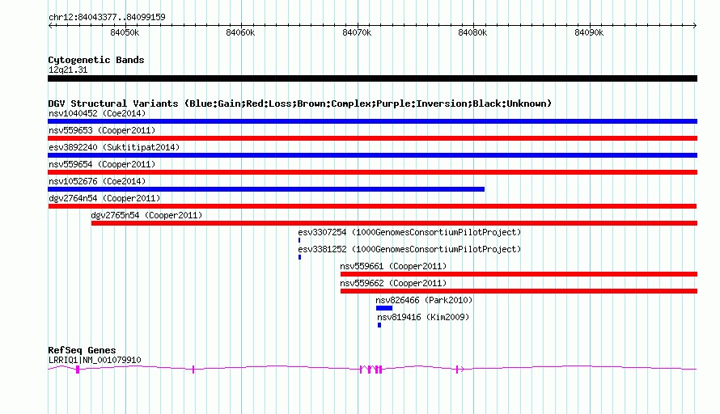Open the nsv559654 (Cooper2011) red variant bar
The height and width of the screenshot is (414, 720).
(372, 172)
